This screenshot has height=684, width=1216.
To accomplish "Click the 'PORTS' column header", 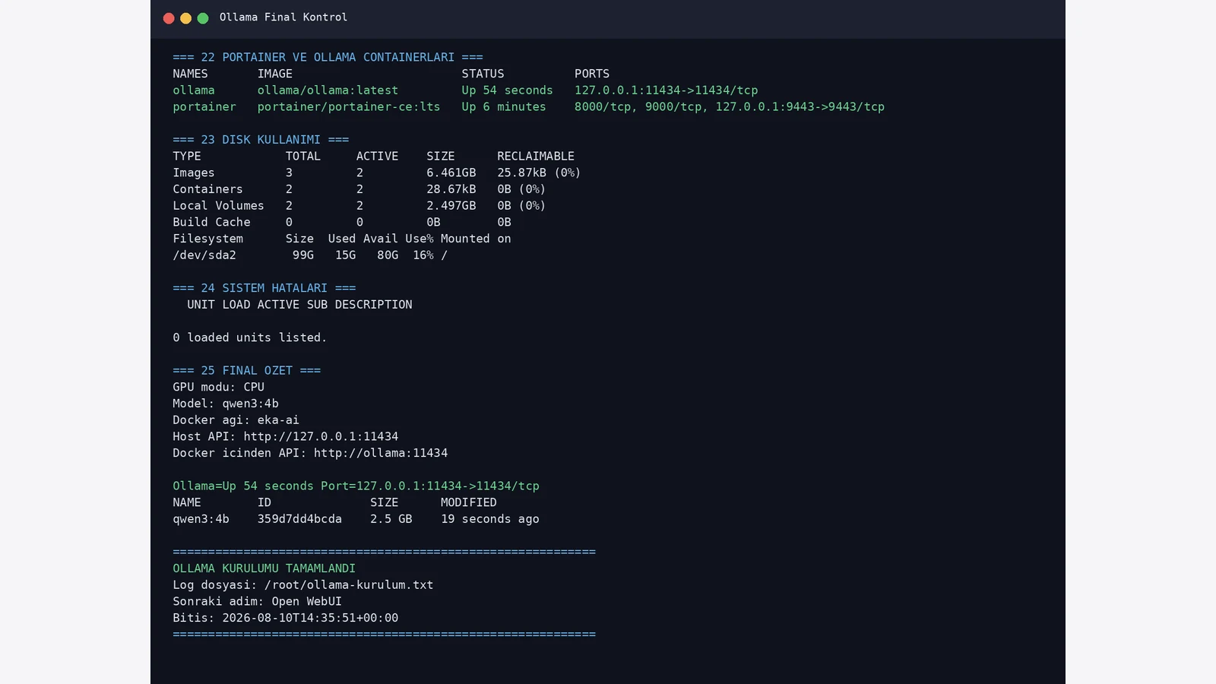I will click(x=592, y=74).
